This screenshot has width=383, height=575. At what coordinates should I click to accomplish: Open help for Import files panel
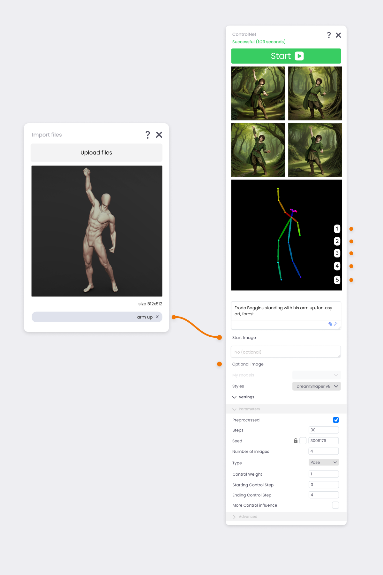pos(147,135)
